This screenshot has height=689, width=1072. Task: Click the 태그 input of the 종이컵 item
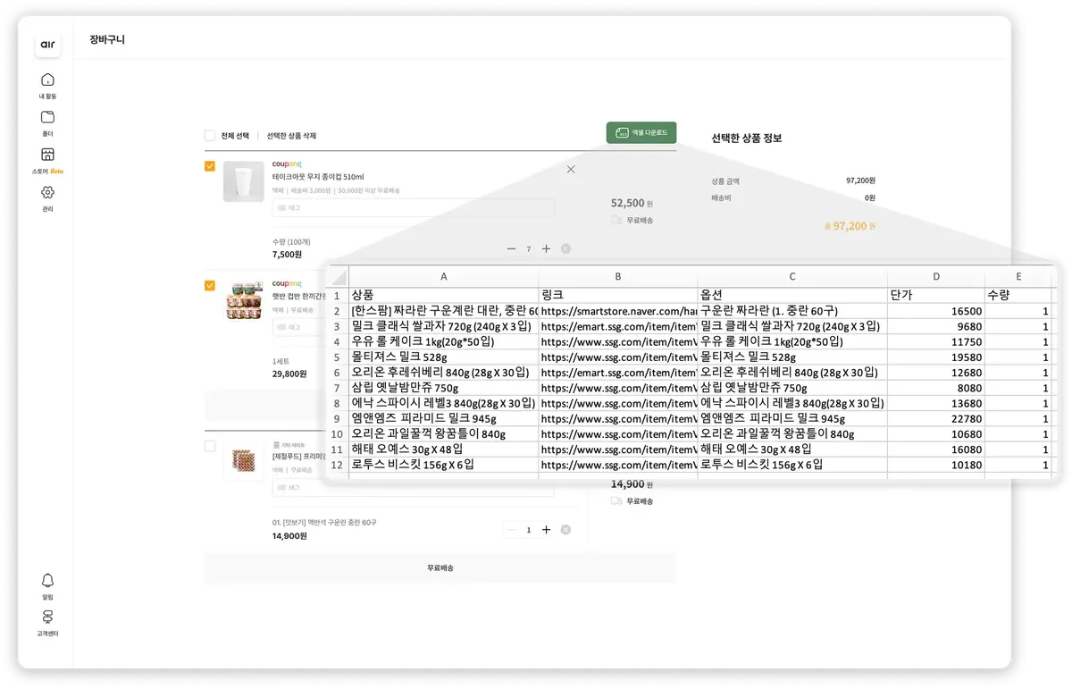click(x=413, y=207)
